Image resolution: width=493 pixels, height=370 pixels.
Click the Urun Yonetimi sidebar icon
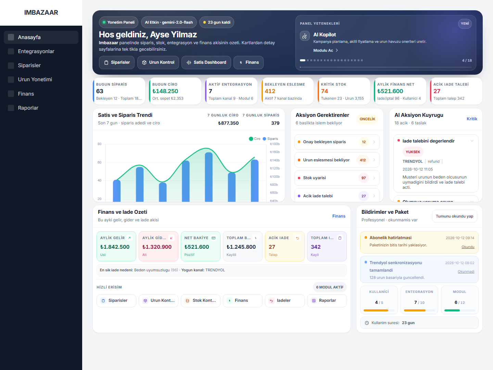click(11, 79)
